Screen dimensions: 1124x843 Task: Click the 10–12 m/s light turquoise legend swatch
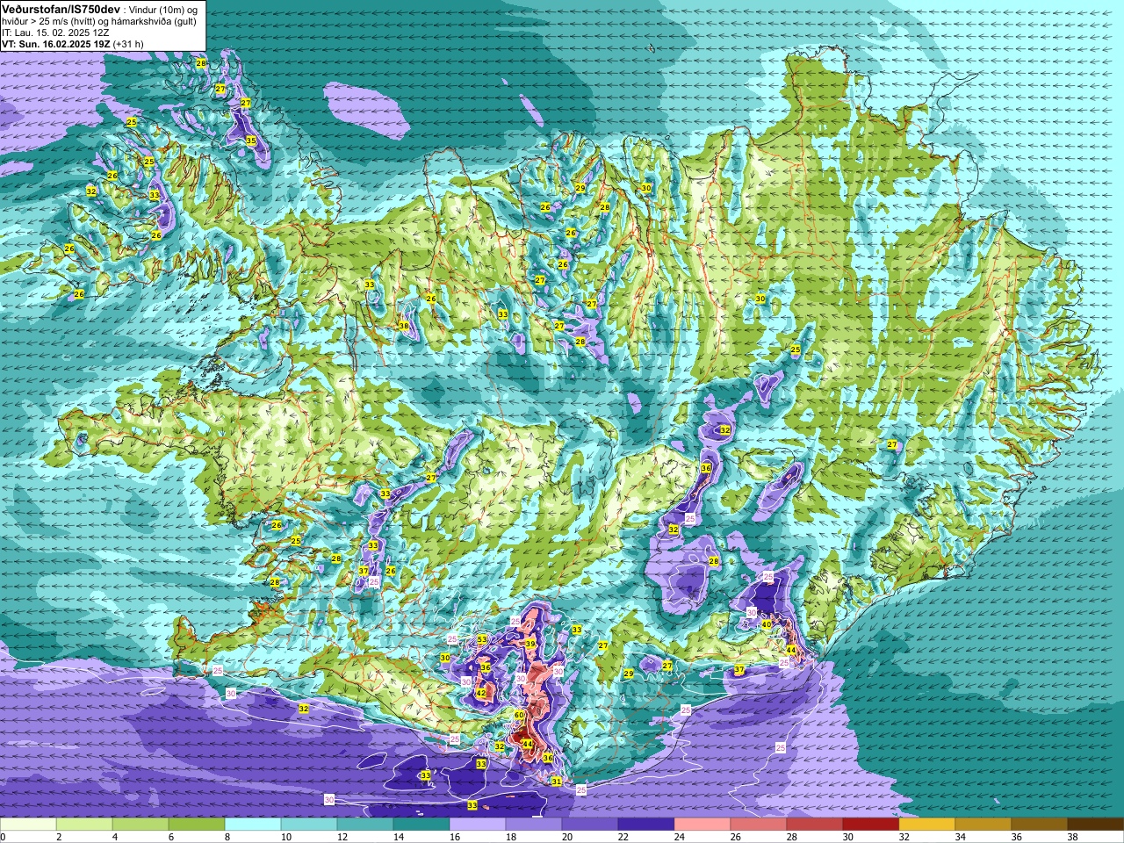click(x=309, y=825)
